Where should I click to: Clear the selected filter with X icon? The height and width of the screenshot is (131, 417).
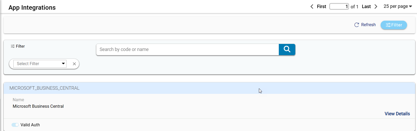tap(74, 64)
